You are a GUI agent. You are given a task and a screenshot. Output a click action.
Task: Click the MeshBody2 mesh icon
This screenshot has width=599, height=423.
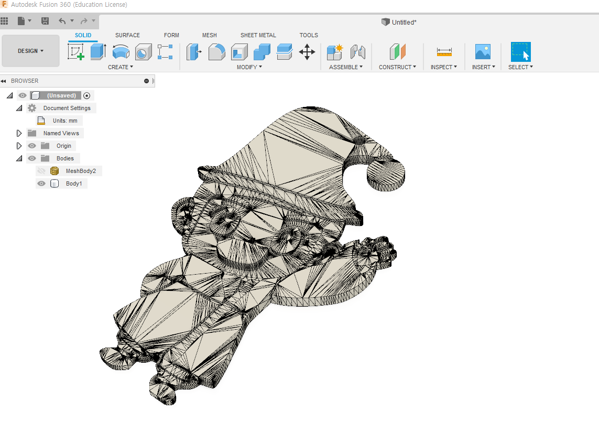coord(55,171)
